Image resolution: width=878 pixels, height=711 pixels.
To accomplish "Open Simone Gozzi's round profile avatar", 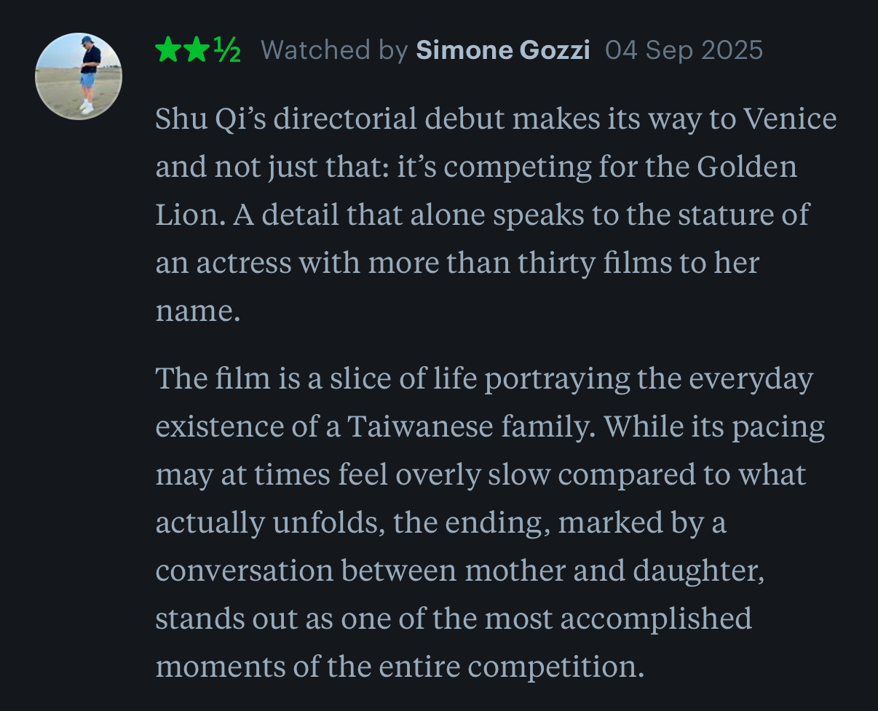I will click(x=79, y=76).
